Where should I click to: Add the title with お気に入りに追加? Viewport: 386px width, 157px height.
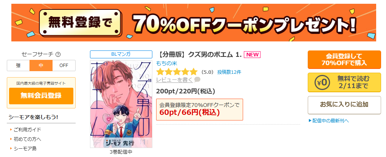(344, 105)
